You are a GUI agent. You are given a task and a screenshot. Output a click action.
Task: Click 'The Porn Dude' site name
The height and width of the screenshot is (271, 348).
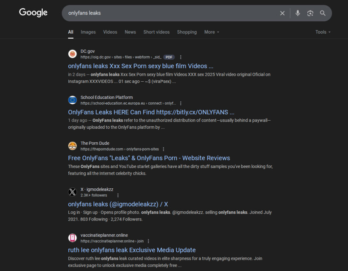(95, 143)
